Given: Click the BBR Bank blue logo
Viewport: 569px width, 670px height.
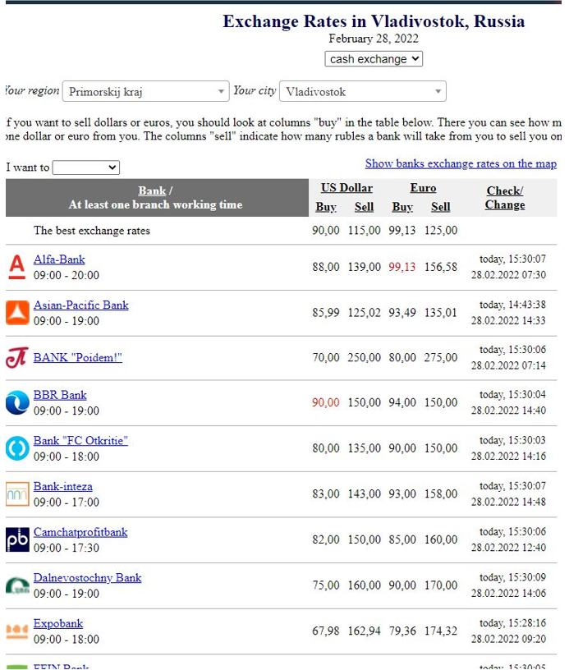Looking at the screenshot, I should (x=17, y=402).
